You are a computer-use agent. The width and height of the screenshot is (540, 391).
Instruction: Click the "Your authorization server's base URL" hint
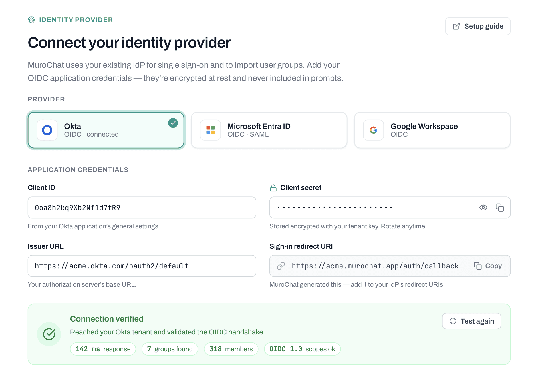[82, 284]
